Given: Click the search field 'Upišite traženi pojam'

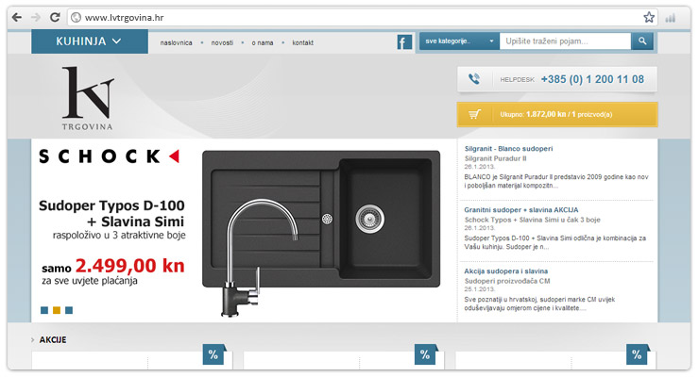Looking at the screenshot, I should [565, 41].
